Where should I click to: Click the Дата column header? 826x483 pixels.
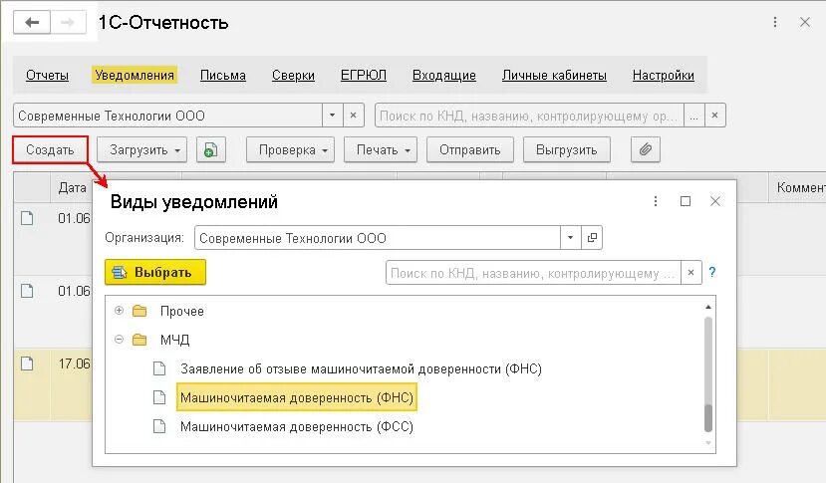[72, 187]
